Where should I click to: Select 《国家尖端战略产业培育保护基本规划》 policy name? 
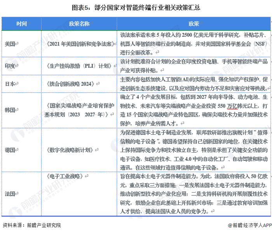79,110
